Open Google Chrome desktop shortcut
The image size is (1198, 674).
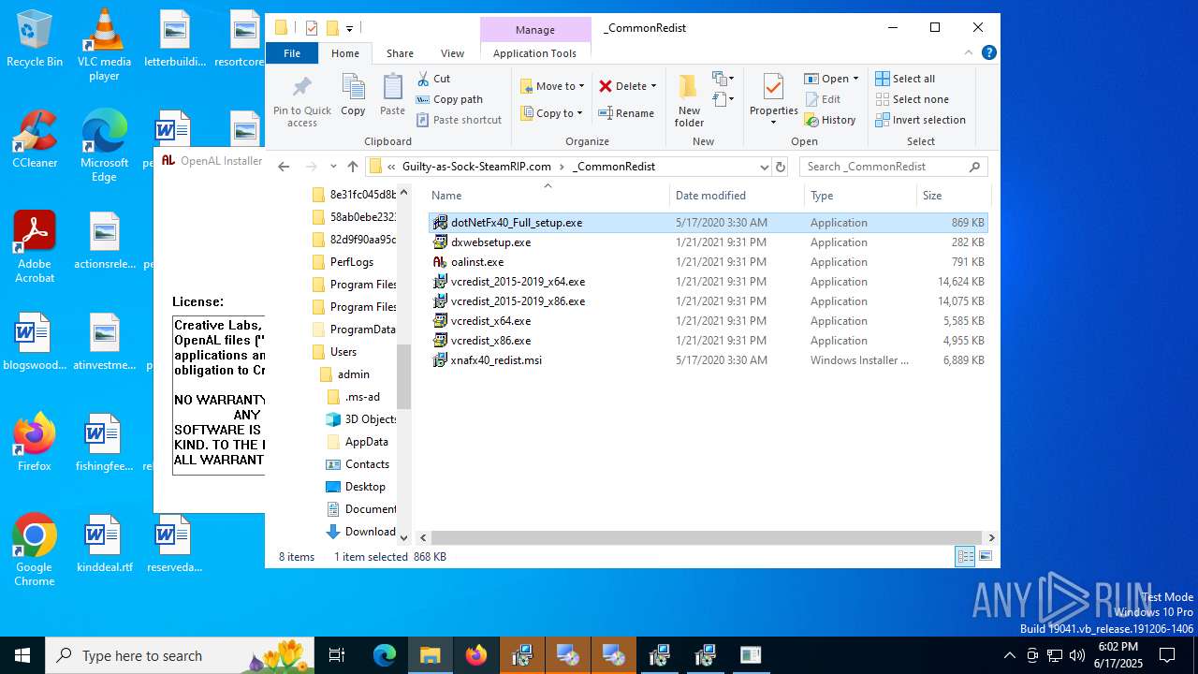pos(35,550)
